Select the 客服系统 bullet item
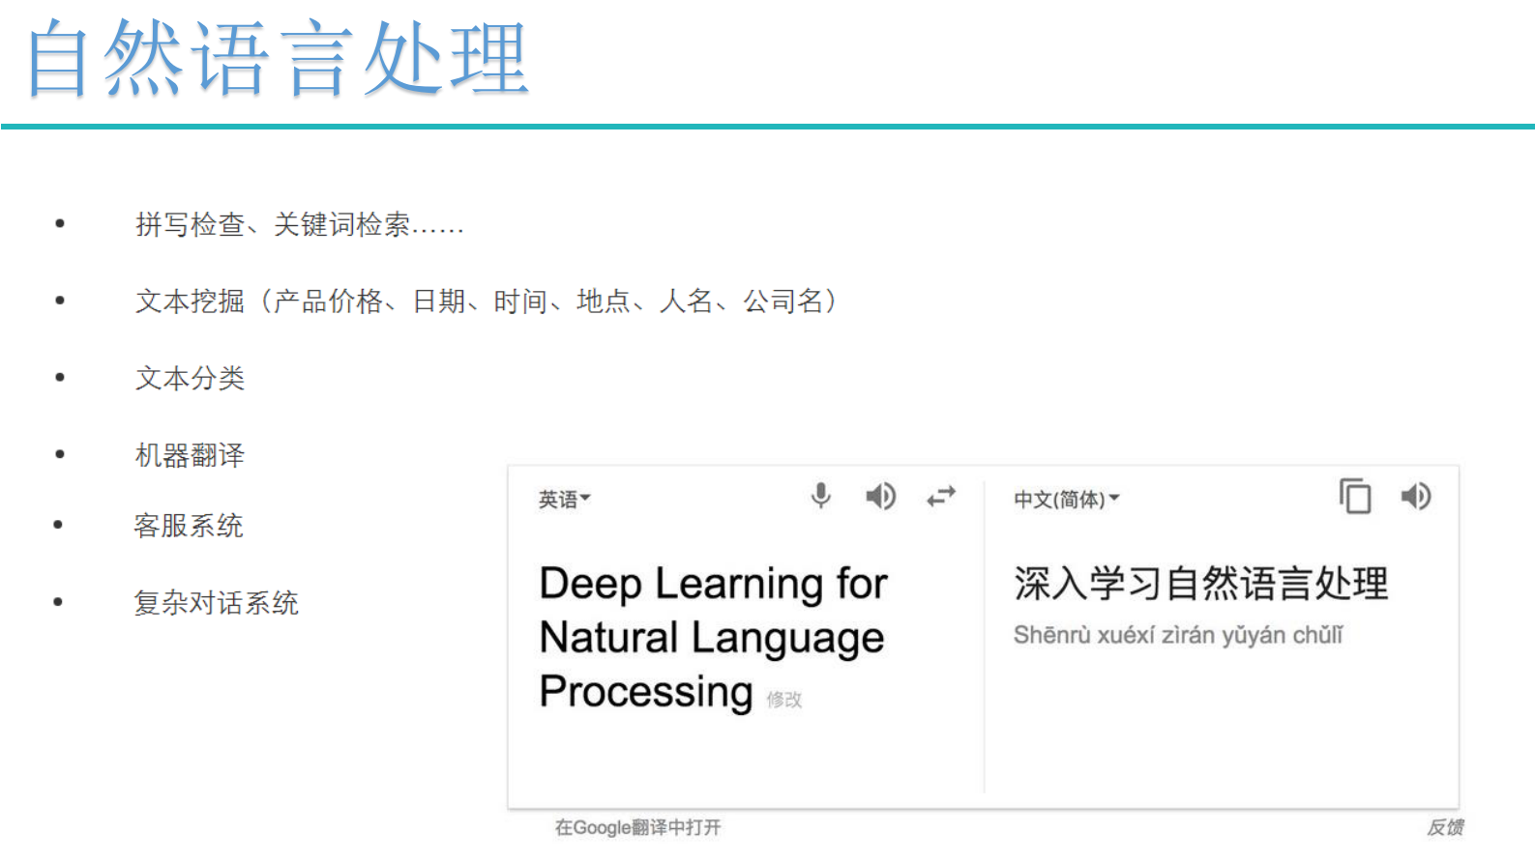Viewport: 1535px width, 862px height. tap(189, 526)
